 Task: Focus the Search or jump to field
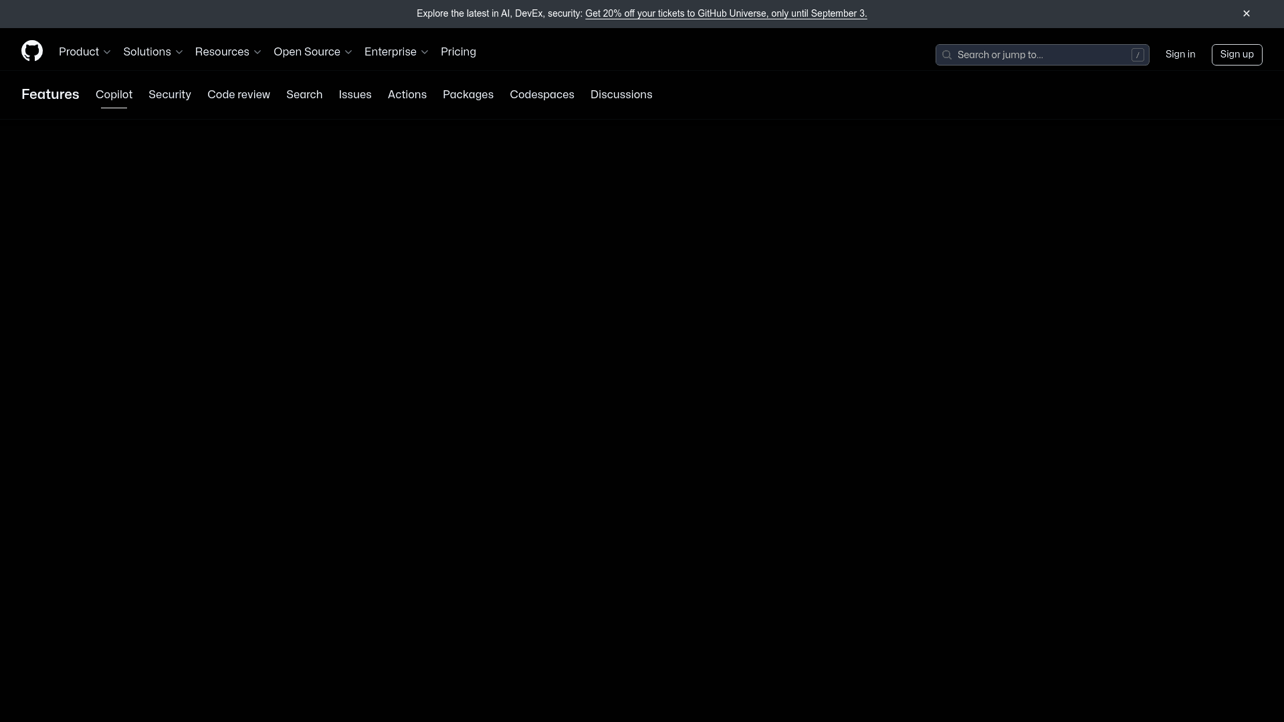pyautogui.click(x=1040, y=55)
